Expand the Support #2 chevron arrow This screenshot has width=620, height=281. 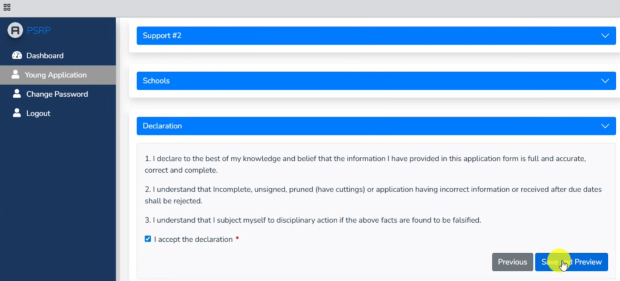(605, 36)
